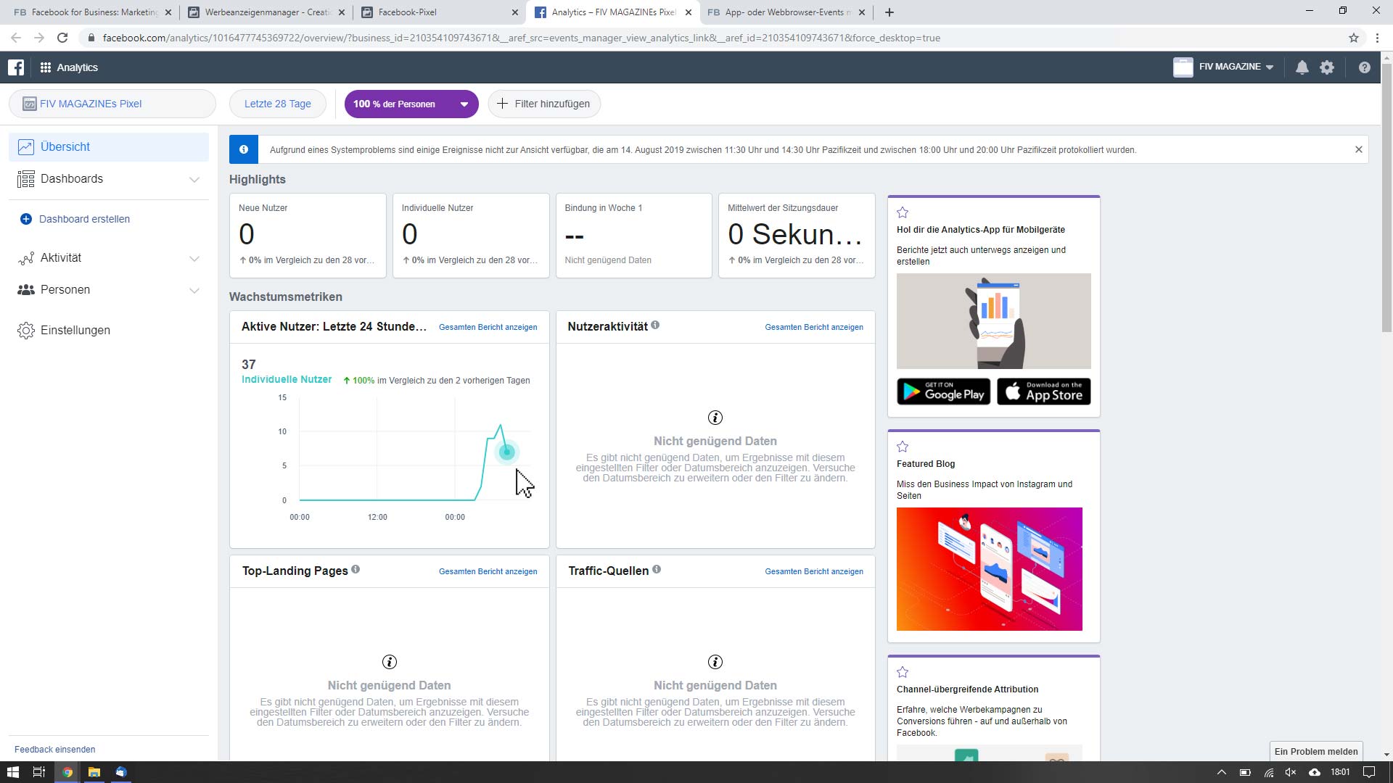The image size is (1393, 783).
Task: Open full report for Aktive Nutzer
Action: pyautogui.click(x=488, y=327)
